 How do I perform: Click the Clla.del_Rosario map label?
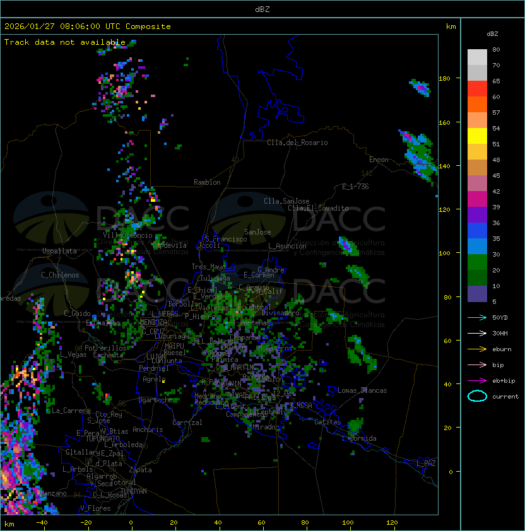(297, 143)
